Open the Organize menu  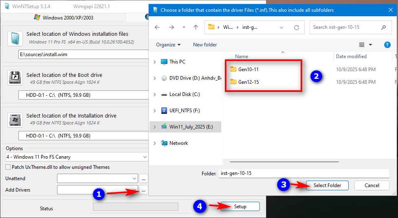coord(168,45)
